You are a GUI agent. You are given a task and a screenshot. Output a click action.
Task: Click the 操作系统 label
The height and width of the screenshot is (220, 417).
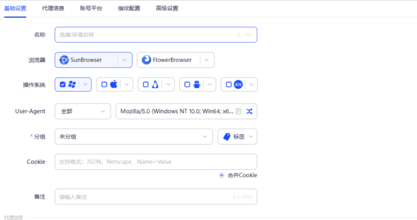tap(34, 85)
